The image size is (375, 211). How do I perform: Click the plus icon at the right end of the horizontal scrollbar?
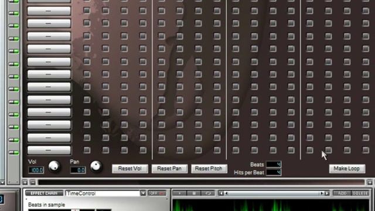pos(370,182)
